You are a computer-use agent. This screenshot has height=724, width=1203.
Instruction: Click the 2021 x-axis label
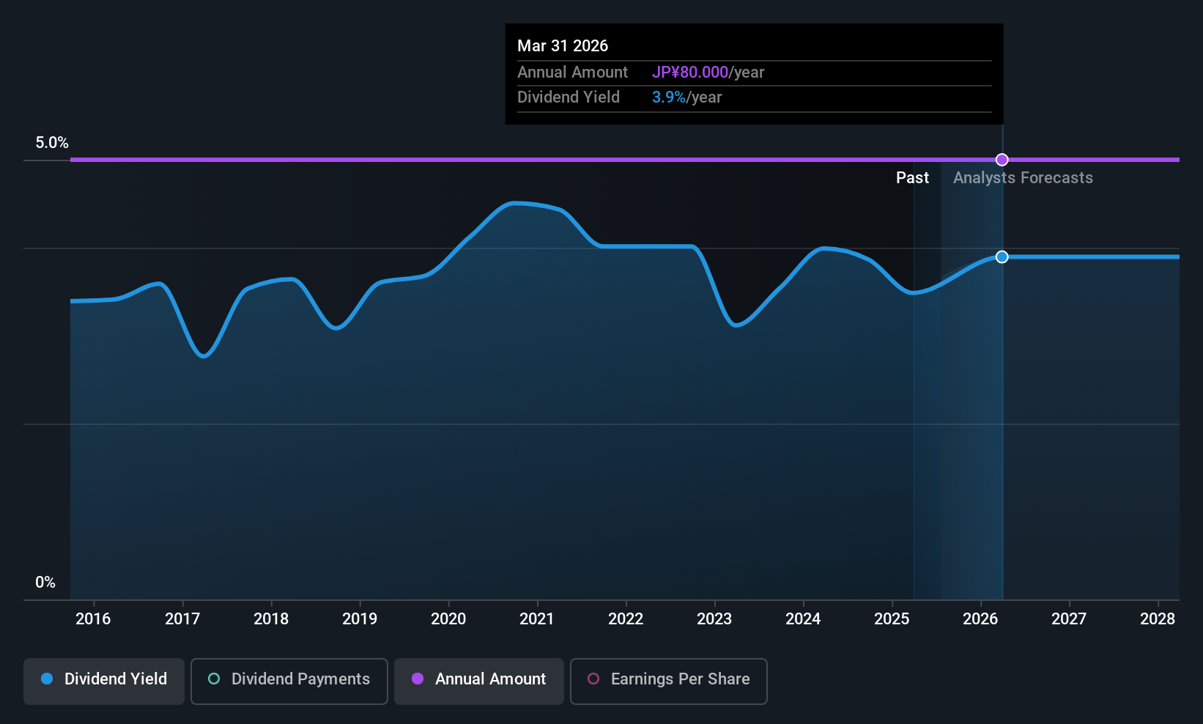[537, 619]
